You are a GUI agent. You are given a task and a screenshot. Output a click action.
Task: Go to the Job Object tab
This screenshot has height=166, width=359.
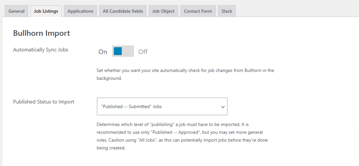tap(163, 11)
